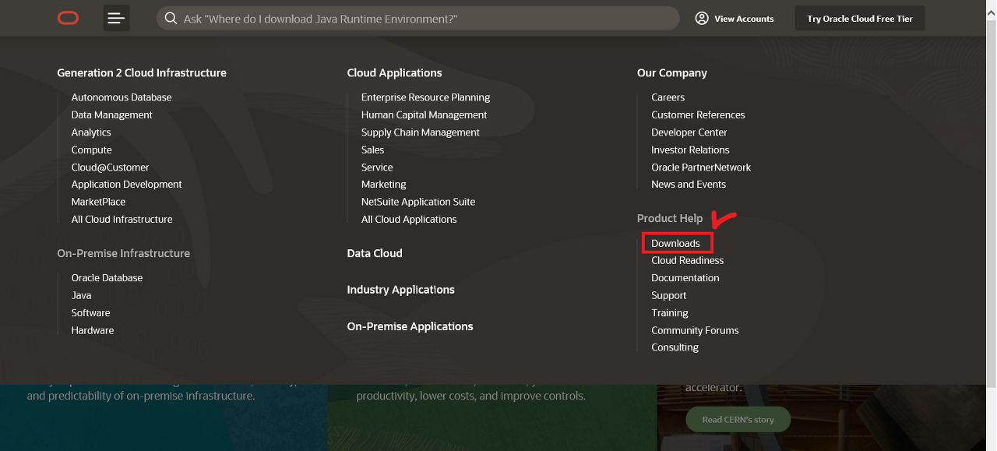
Task: Open Software link
Action: (91, 313)
